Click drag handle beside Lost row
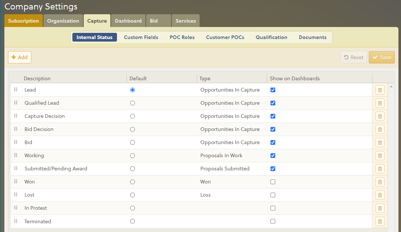This screenshot has width=401, height=232. [x=16, y=195]
